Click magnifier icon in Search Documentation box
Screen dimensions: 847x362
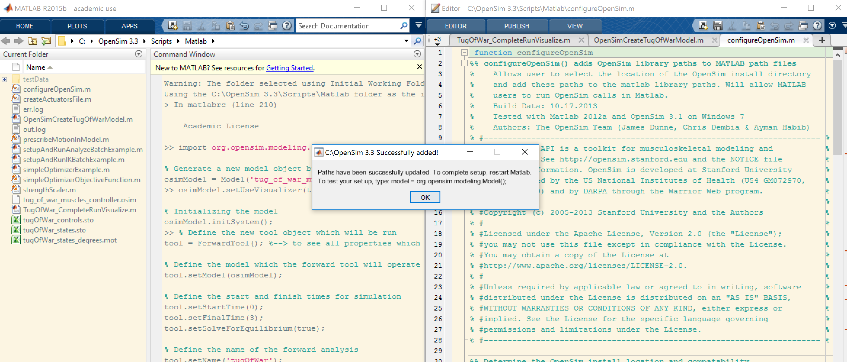click(x=403, y=26)
